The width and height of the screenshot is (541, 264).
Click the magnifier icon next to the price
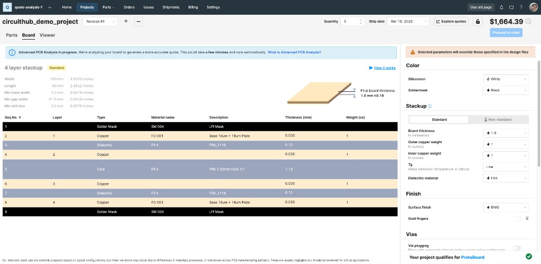tap(528, 22)
